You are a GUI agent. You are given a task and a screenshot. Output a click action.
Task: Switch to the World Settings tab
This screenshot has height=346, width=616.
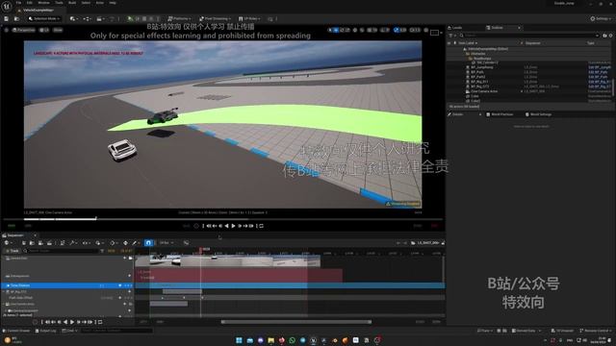tap(538, 114)
